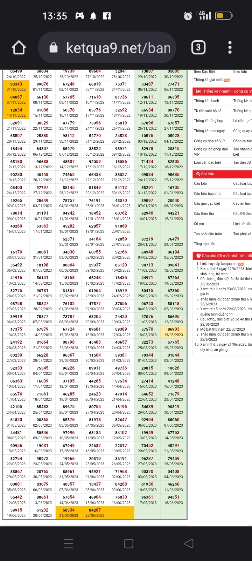Tap the browser home icon
The width and height of the screenshot is (252, 561).
(19, 48)
